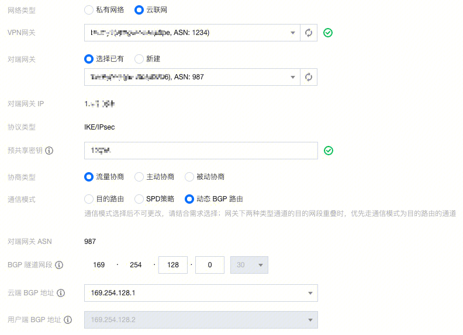463x335 pixels.
Task: Choose 新建 for the peer gateway
Action: click(139, 59)
